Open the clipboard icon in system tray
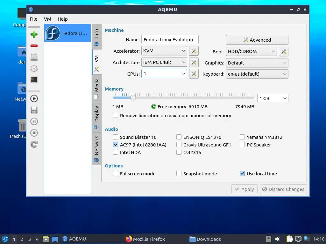 point(289,239)
